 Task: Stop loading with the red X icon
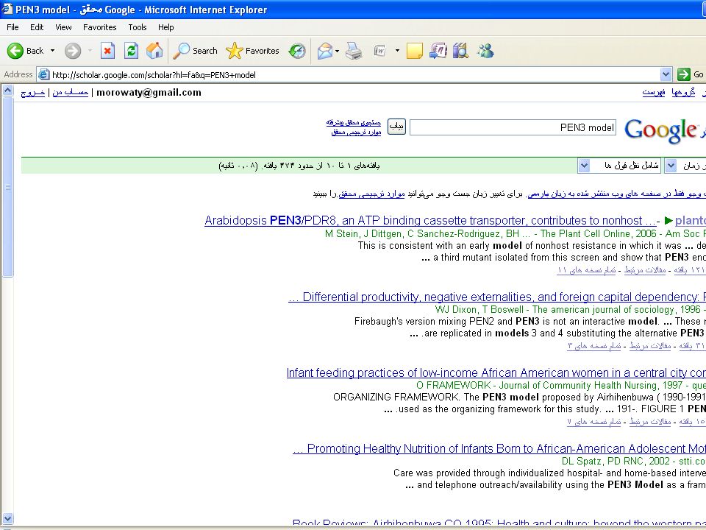[x=107, y=51]
